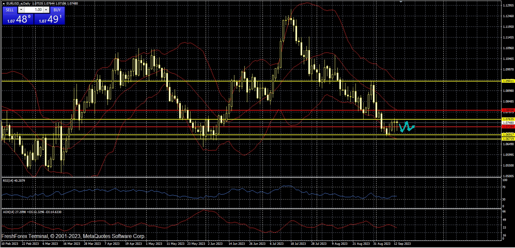Click the current price 1.07480 label
The image size is (515, 248).
pos(508,123)
